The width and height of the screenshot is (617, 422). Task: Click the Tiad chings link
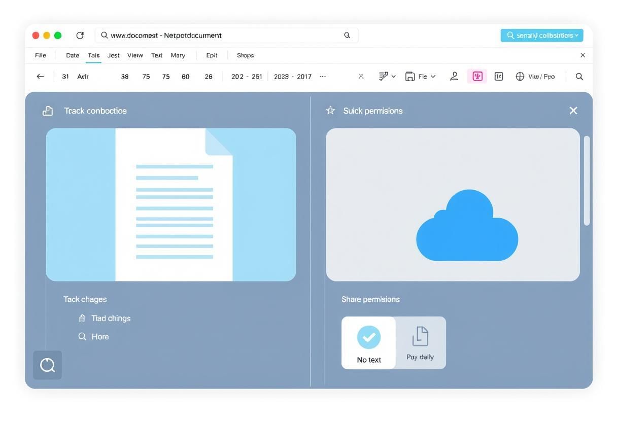[111, 319]
